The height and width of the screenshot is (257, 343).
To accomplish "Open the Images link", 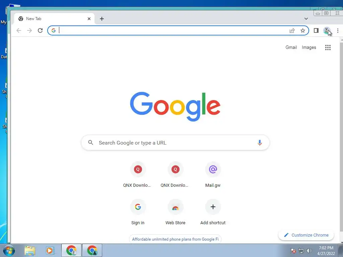I will [x=309, y=48].
